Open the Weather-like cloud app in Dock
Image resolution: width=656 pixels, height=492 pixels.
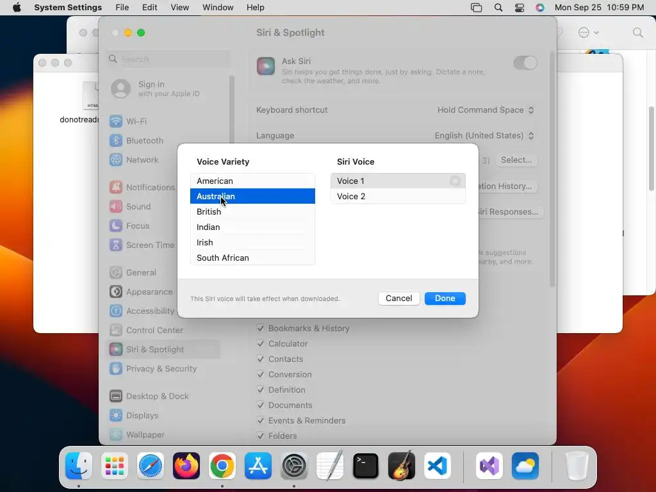click(x=525, y=466)
